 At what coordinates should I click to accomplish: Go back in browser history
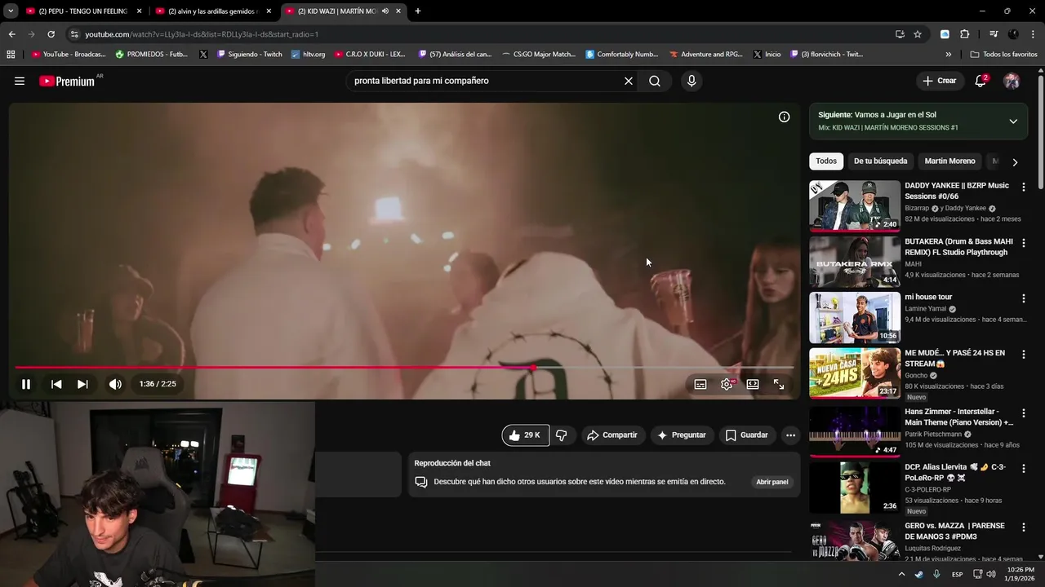pos(11,34)
